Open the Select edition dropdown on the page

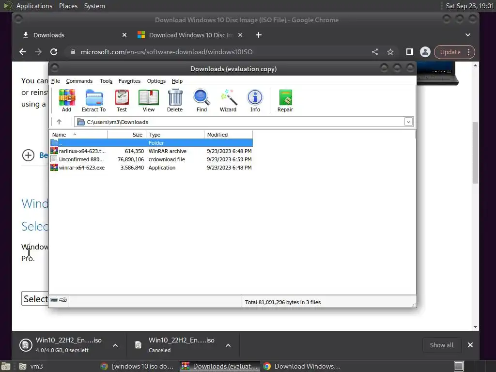(35, 298)
